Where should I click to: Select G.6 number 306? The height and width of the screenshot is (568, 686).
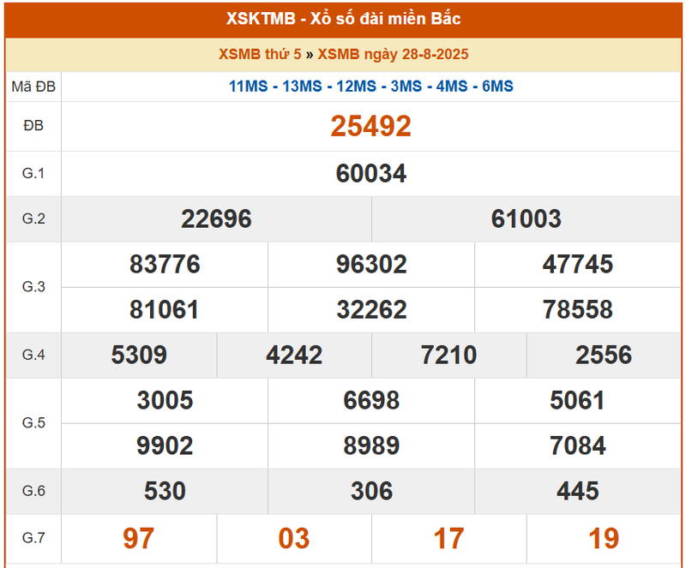pyautogui.click(x=371, y=491)
